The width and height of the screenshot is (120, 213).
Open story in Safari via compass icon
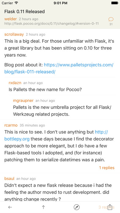point(77,207)
